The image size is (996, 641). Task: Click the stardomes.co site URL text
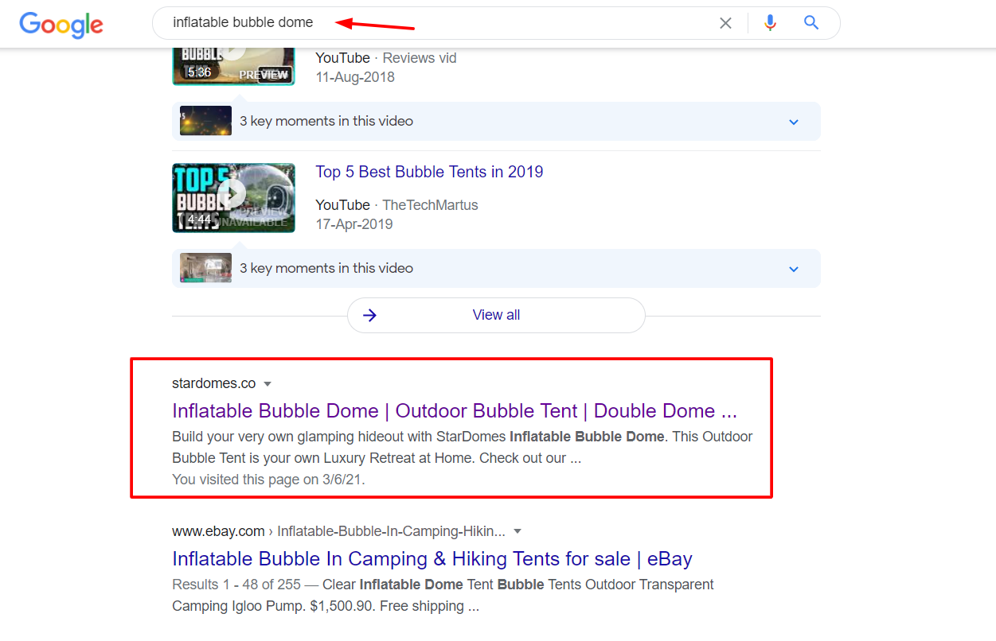(213, 383)
